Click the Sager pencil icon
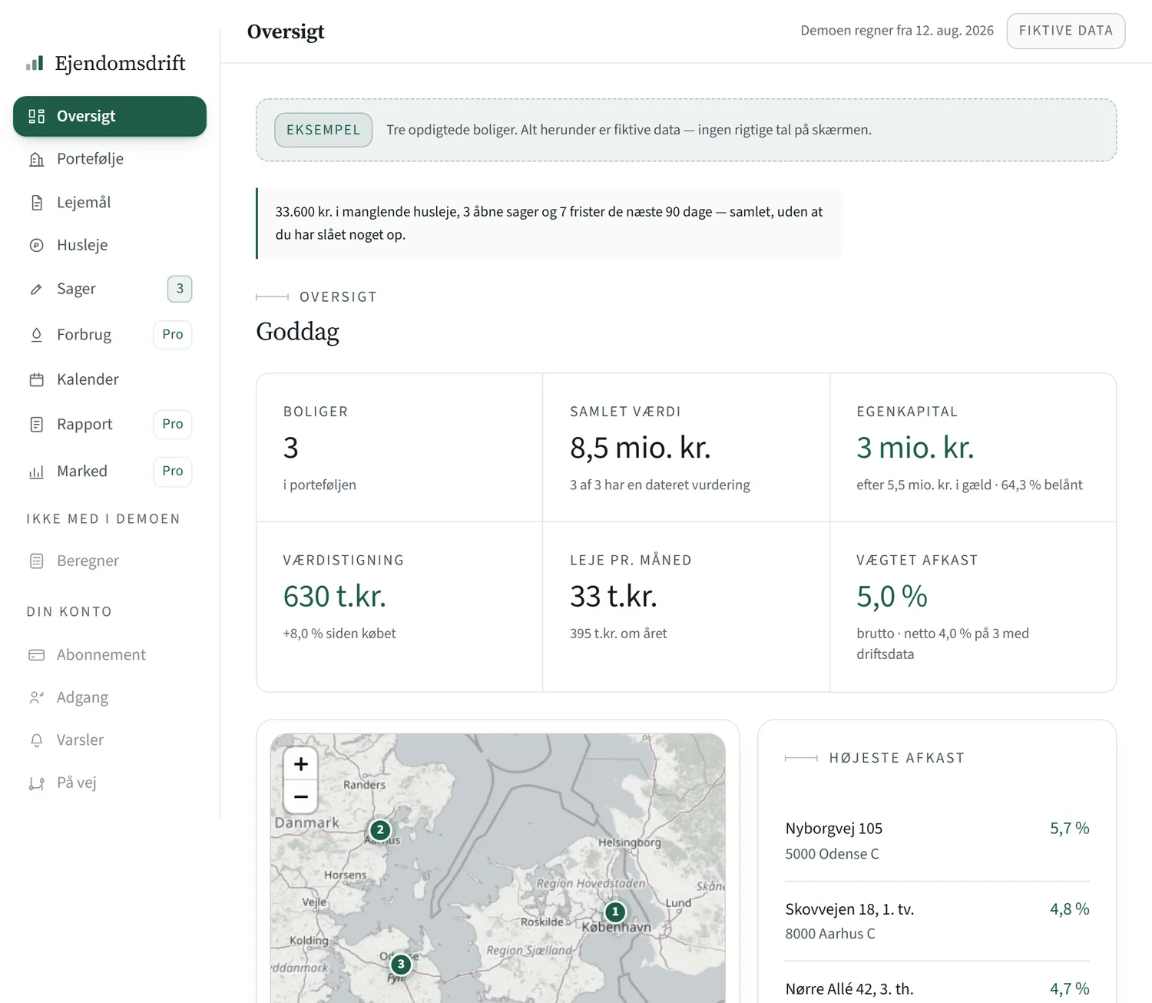 point(36,290)
